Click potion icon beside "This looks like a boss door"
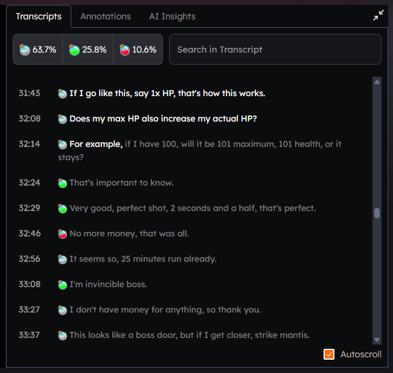This screenshot has width=393, height=373. pos(62,335)
